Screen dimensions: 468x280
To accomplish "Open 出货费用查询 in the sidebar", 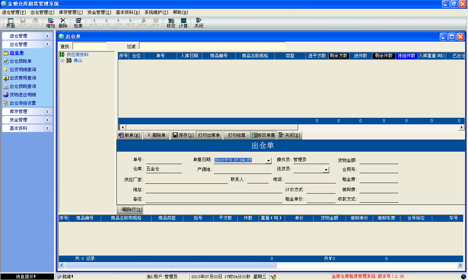I will coord(23,78).
